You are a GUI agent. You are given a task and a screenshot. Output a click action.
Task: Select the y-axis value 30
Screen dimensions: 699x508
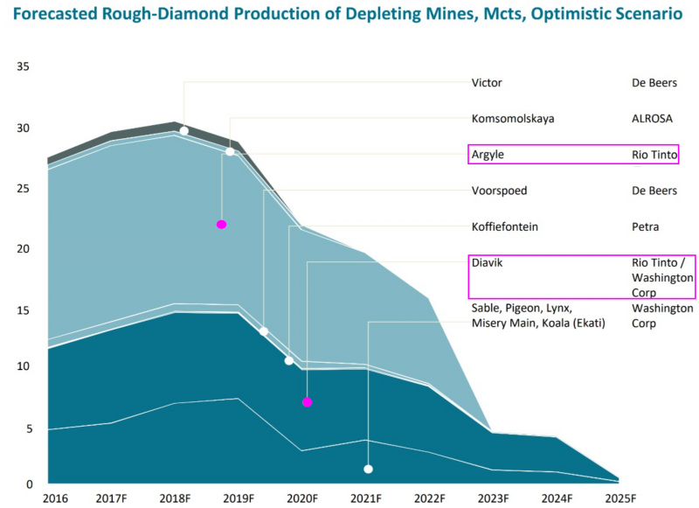tap(23, 128)
